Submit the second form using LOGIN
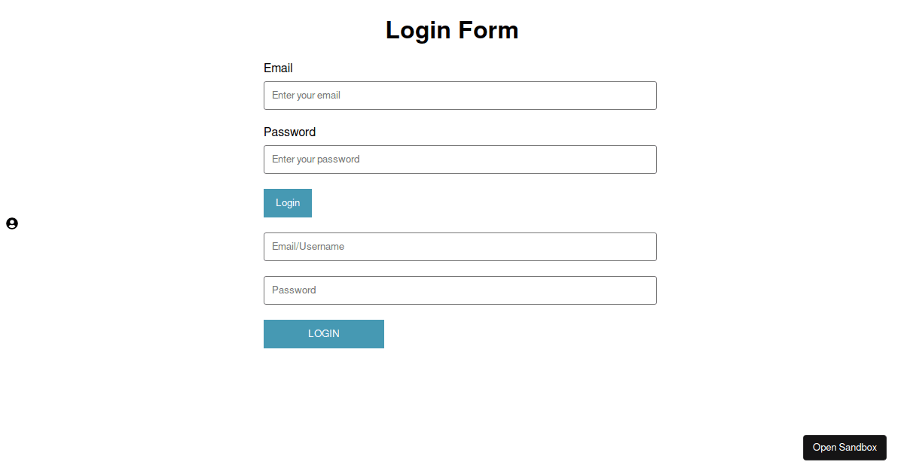Viewport: 904px width, 474px height. click(324, 334)
